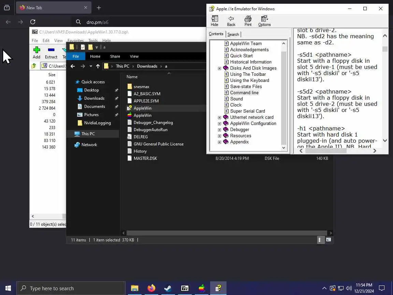
Task: Click Explorer horizontal scrollbar track
Action: coord(227,233)
